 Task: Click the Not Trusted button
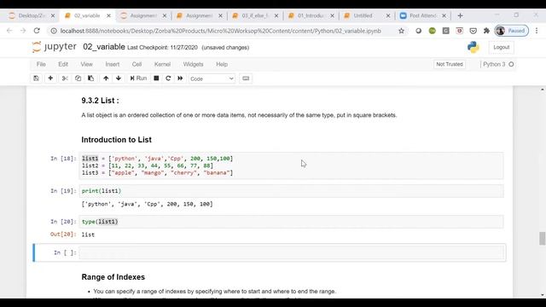click(x=450, y=64)
